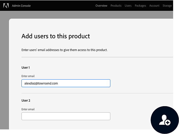This screenshot has width=179, height=134.
Task: Click the User 2 section label
Action: click(x=26, y=101)
